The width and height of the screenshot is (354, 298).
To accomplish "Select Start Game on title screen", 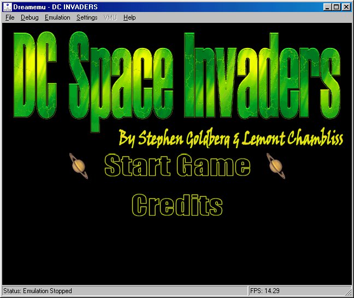I will coord(178,166).
